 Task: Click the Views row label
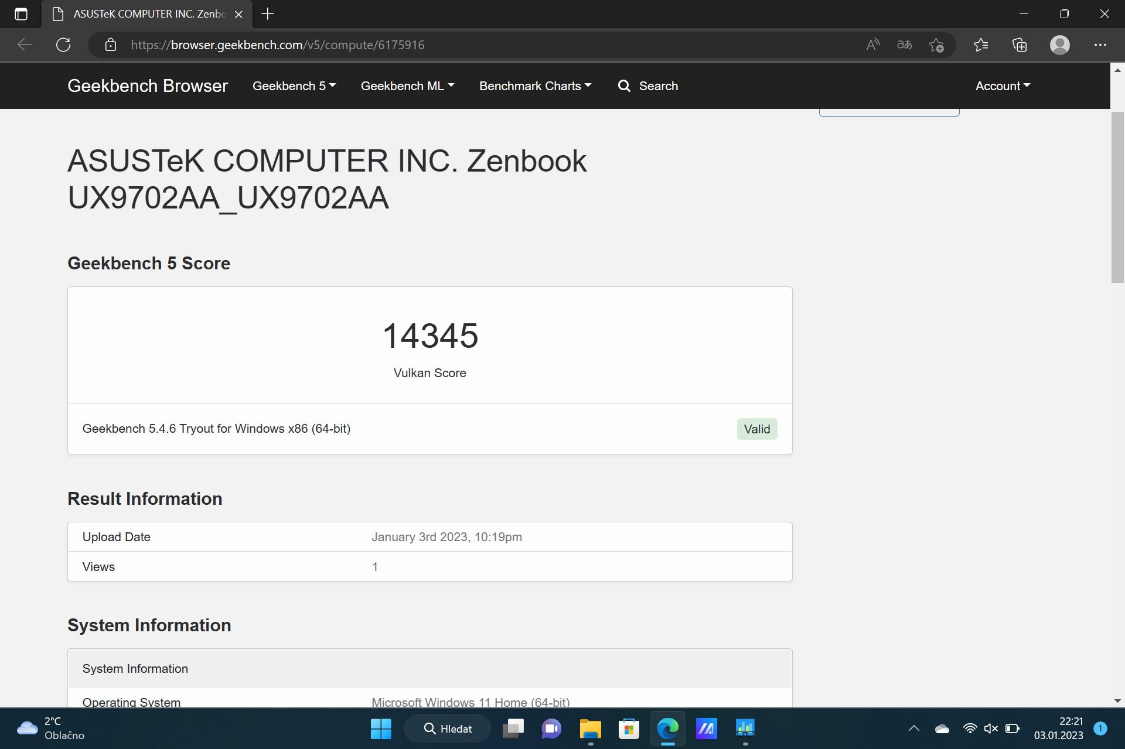tap(98, 567)
